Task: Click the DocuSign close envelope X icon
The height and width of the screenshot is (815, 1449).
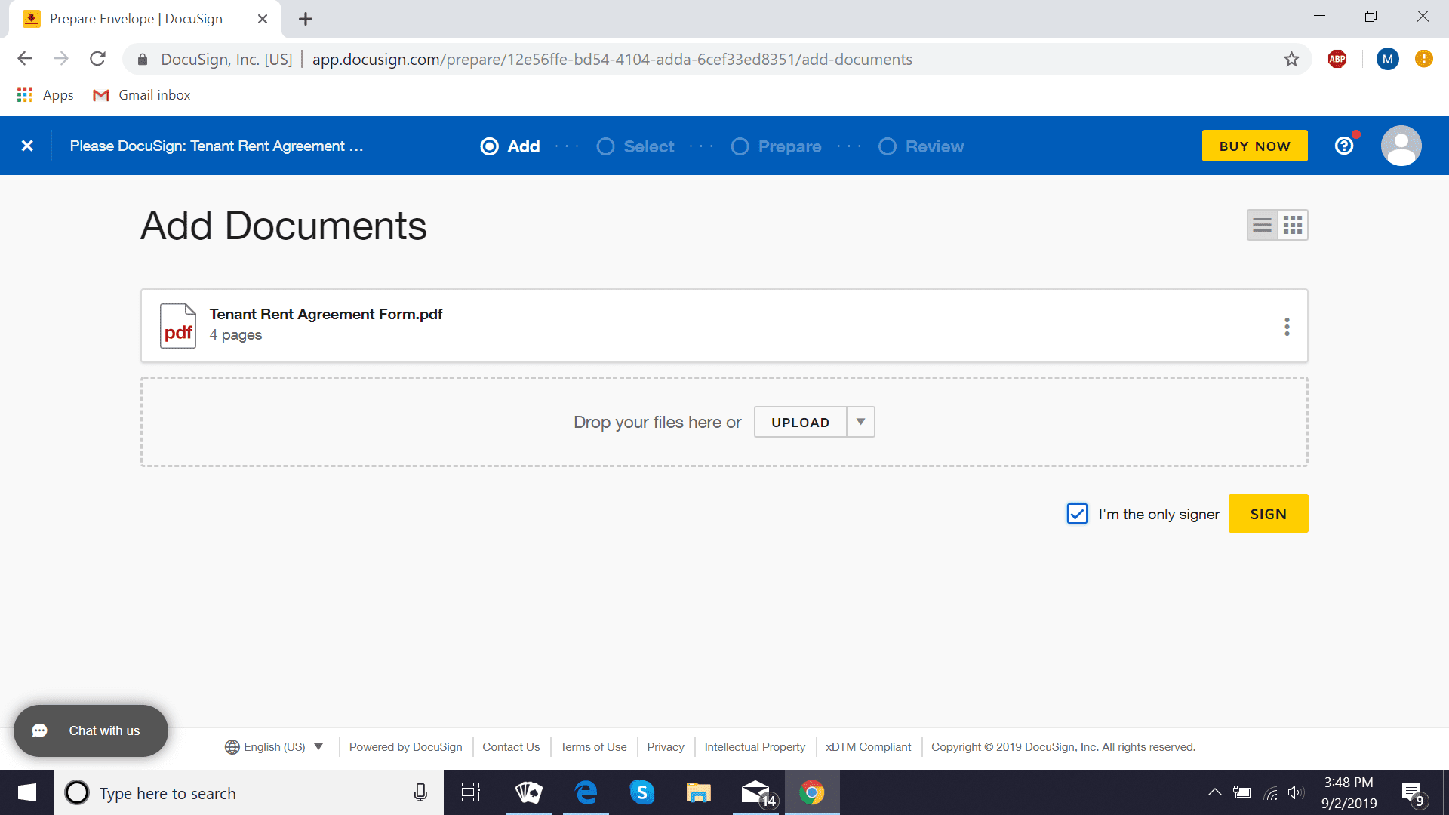Action: (28, 146)
